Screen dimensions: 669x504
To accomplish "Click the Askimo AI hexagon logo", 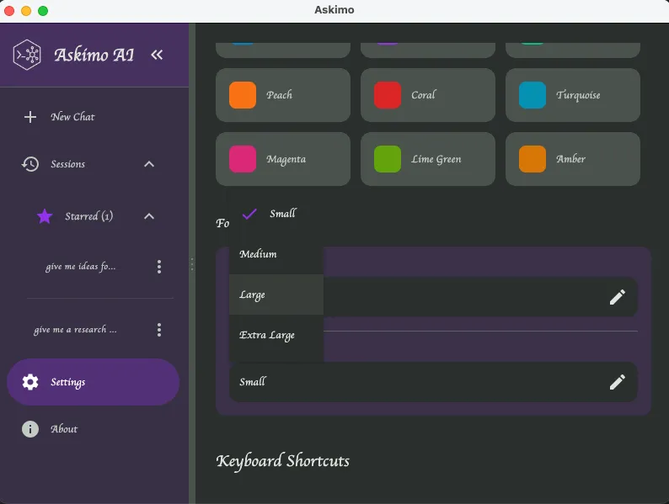I will pos(28,55).
